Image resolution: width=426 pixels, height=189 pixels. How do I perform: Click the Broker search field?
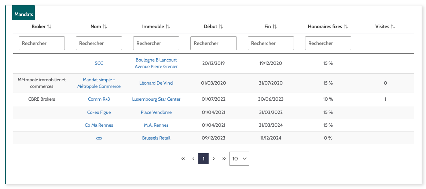point(42,43)
